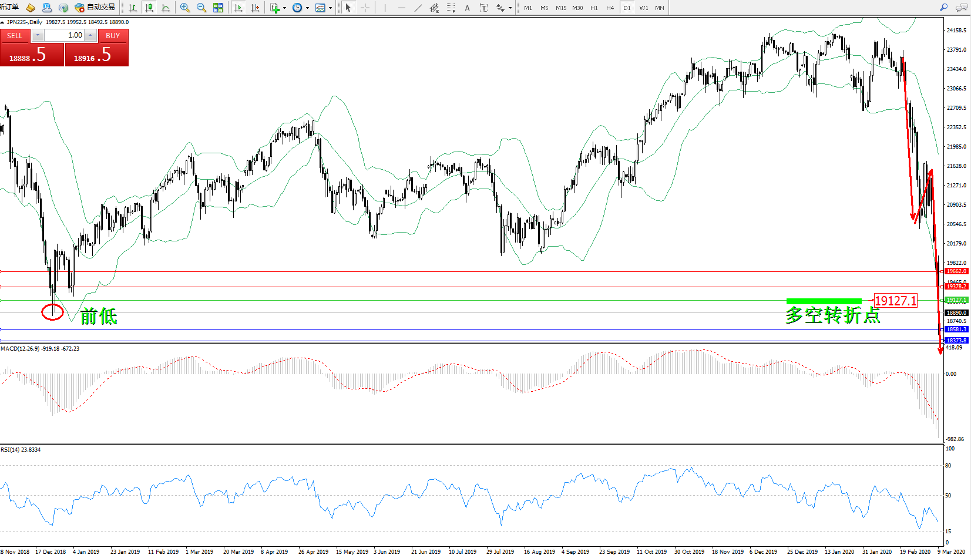Switch to H4 timeframe
Image resolution: width=971 pixels, height=555 pixels.
point(610,8)
